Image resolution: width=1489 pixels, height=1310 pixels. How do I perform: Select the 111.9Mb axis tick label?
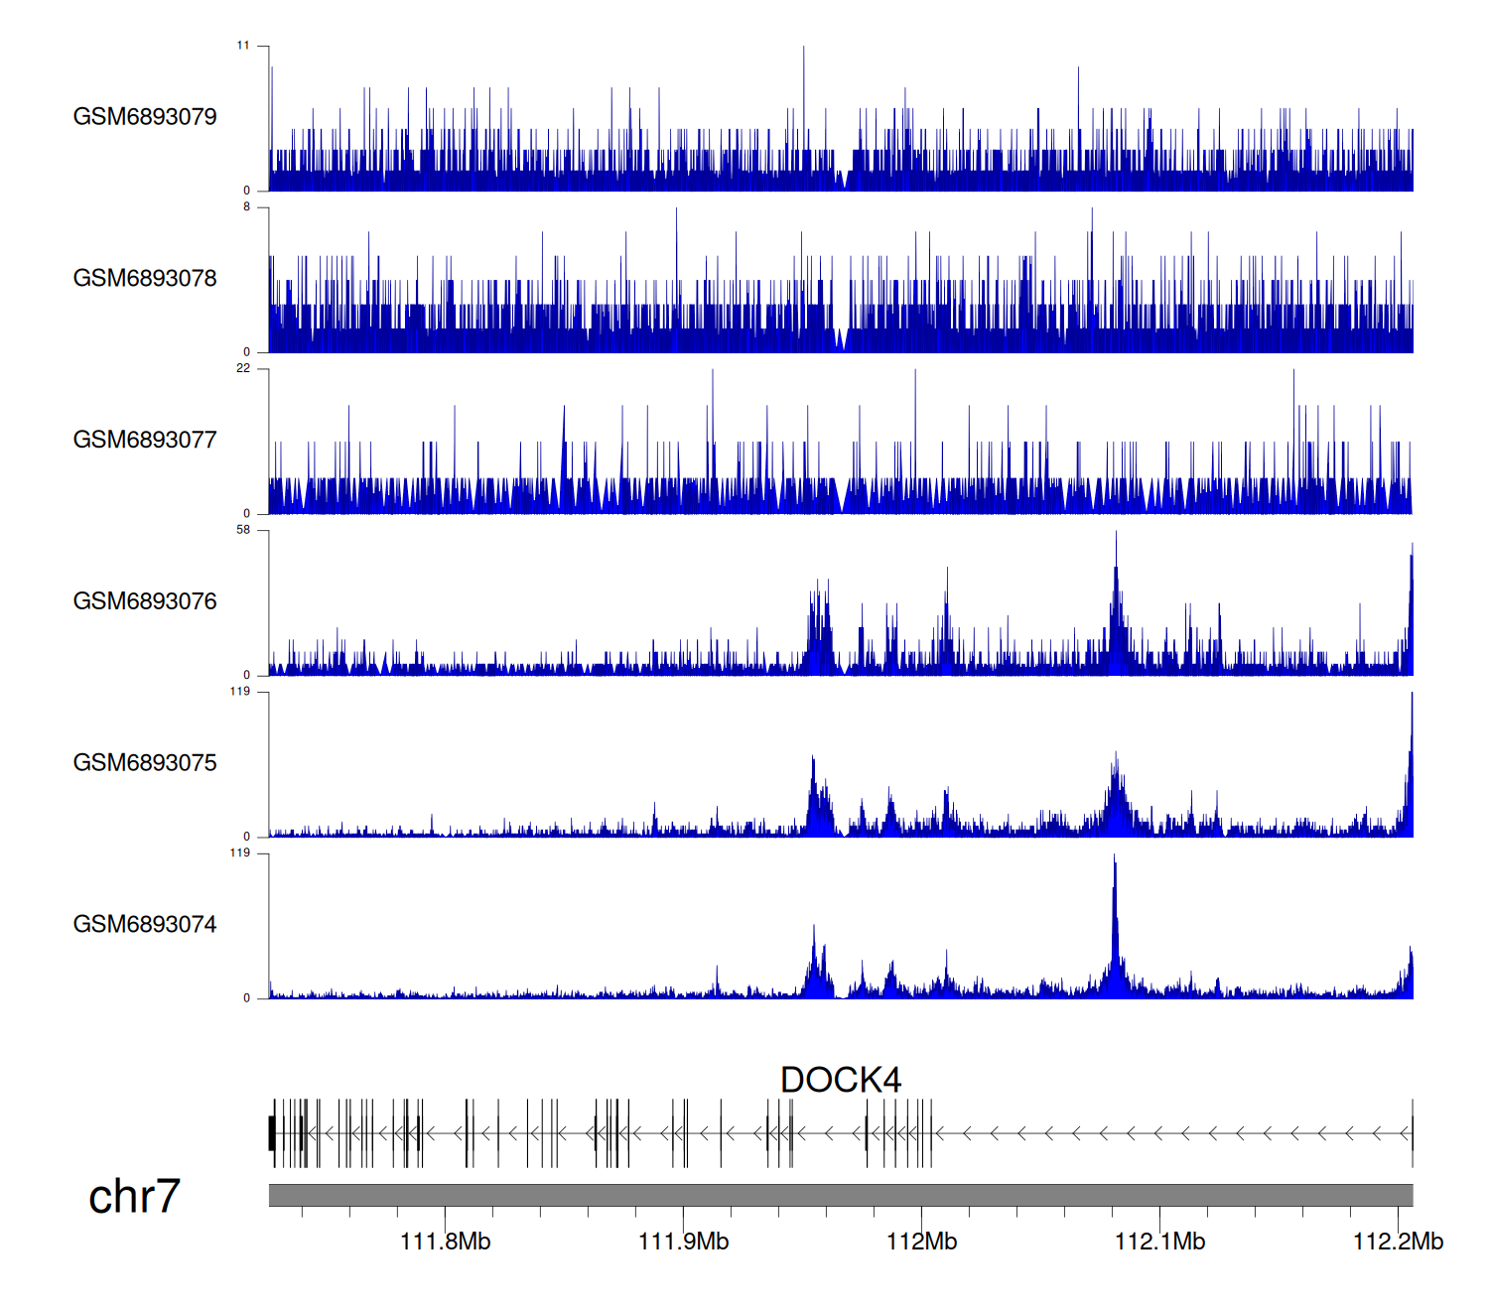coord(683,1242)
